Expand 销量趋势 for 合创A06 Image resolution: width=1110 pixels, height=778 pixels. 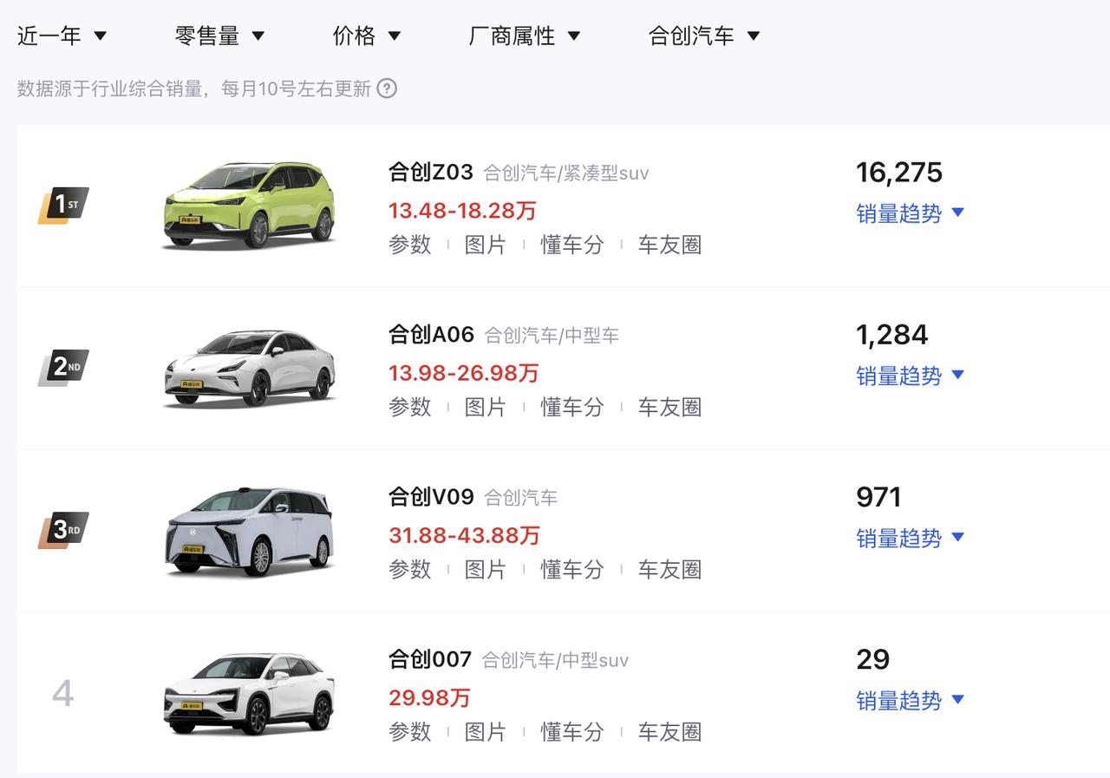pyautogui.click(x=911, y=376)
